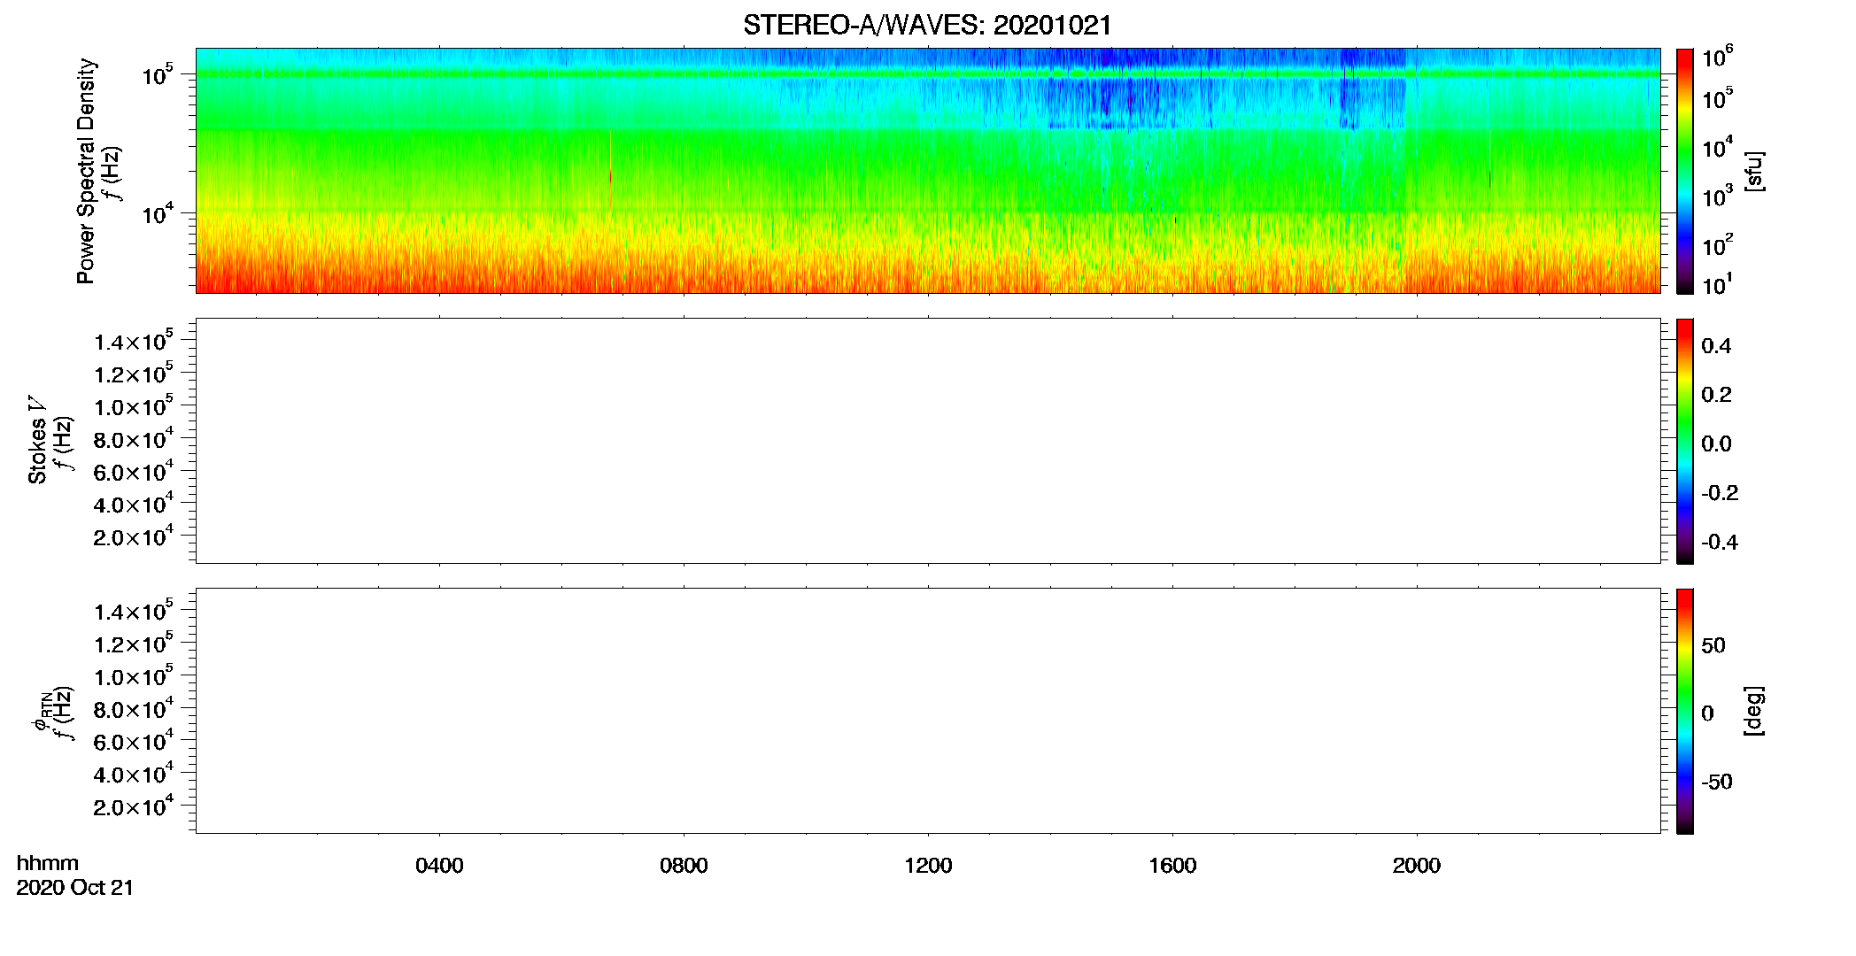Click the 1600 time axis label
The width and height of the screenshot is (1856, 956).
click(x=1172, y=866)
